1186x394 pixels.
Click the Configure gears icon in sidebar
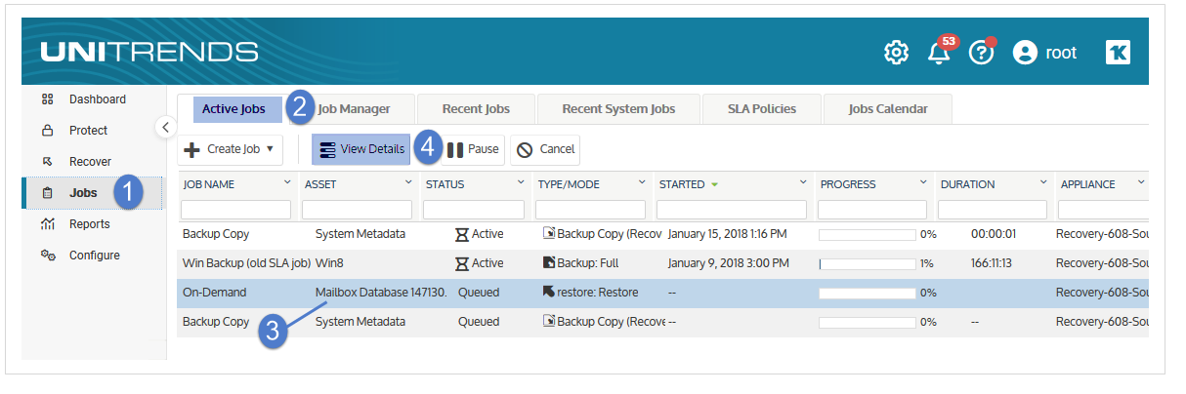[x=47, y=256]
